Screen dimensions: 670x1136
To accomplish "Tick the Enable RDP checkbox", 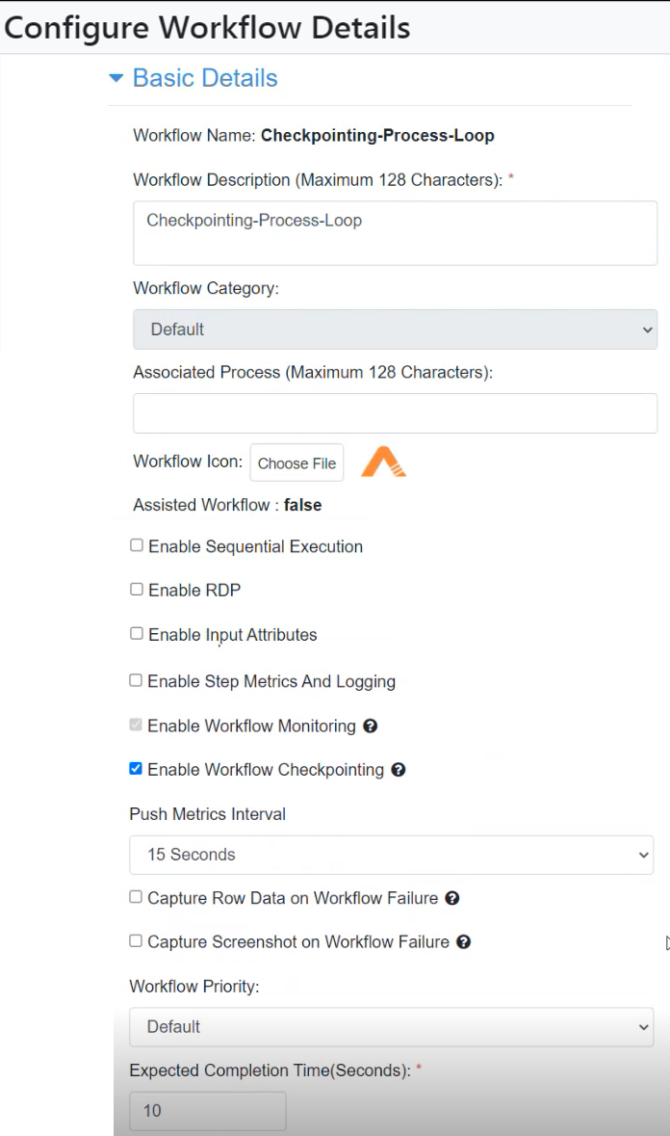I will click(136, 589).
